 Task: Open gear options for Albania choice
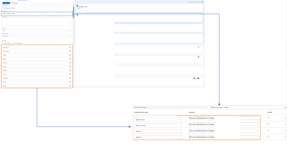coord(70,55)
